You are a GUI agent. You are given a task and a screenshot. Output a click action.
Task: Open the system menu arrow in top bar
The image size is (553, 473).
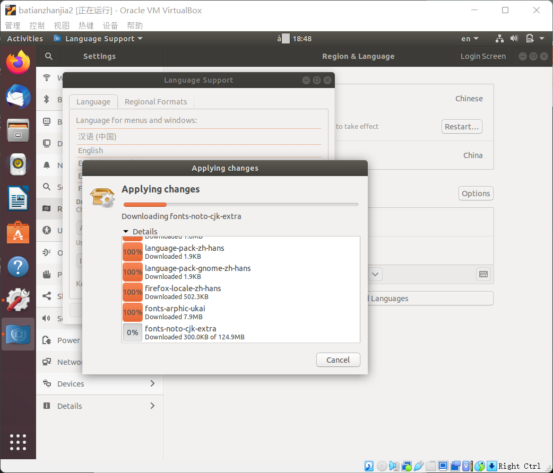[542, 38]
